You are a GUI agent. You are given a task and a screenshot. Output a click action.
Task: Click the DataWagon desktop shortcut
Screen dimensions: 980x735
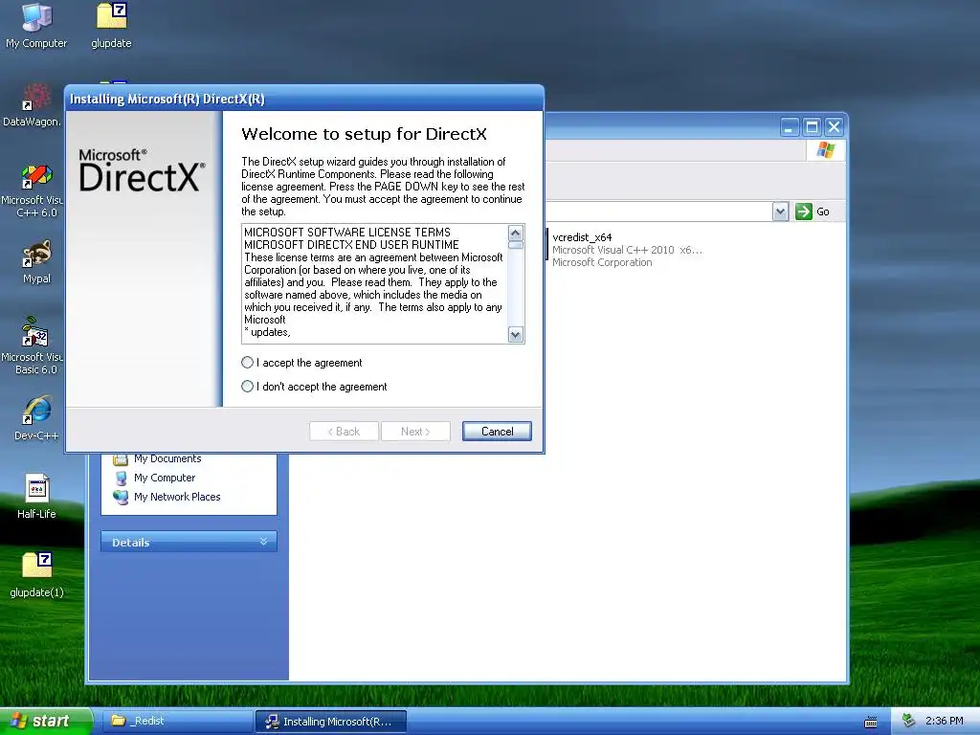coord(33,105)
